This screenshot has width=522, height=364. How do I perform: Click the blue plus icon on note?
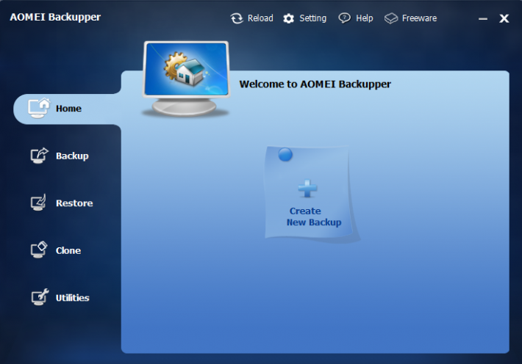(x=307, y=189)
